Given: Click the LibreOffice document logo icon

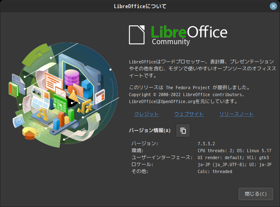Looking at the screenshot, I should tap(137, 35).
